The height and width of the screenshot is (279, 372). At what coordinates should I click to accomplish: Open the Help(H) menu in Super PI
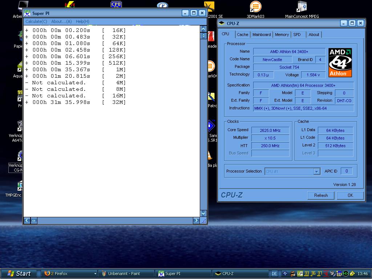(x=82, y=21)
